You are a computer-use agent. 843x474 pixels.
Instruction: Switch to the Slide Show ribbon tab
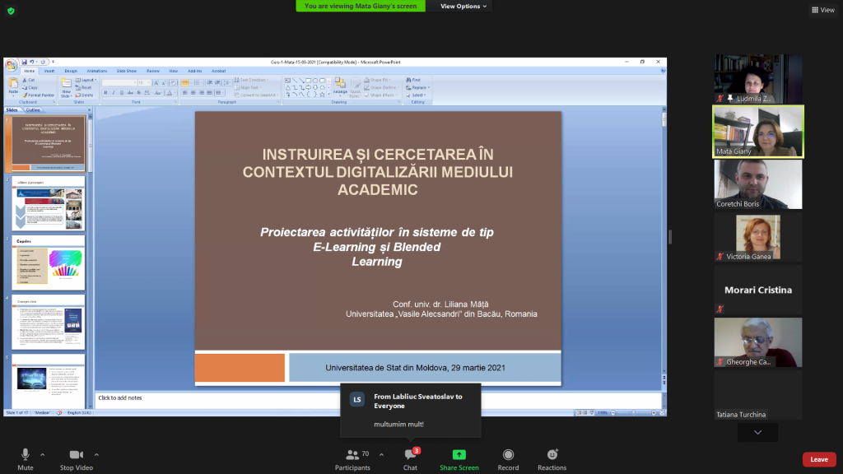pyautogui.click(x=126, y=71)
